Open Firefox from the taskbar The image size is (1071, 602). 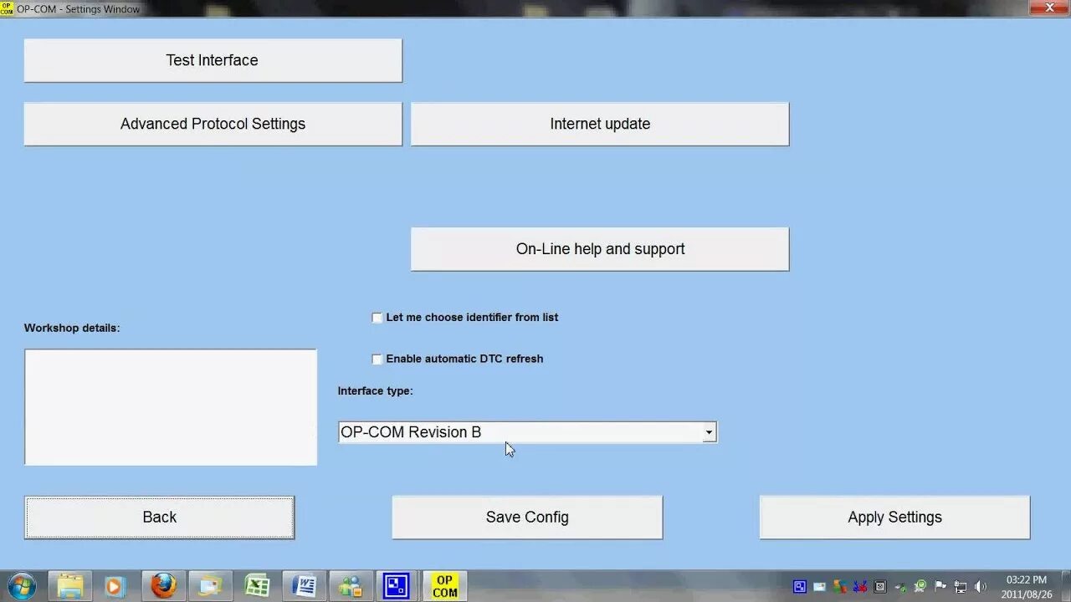[162, 586]
